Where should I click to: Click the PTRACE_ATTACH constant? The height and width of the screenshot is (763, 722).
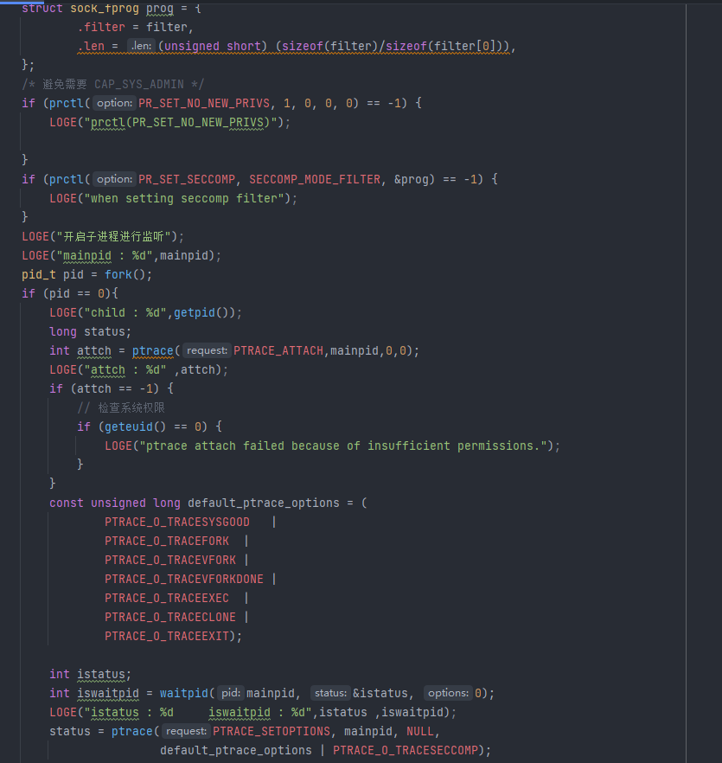click(x=278, y=351)
